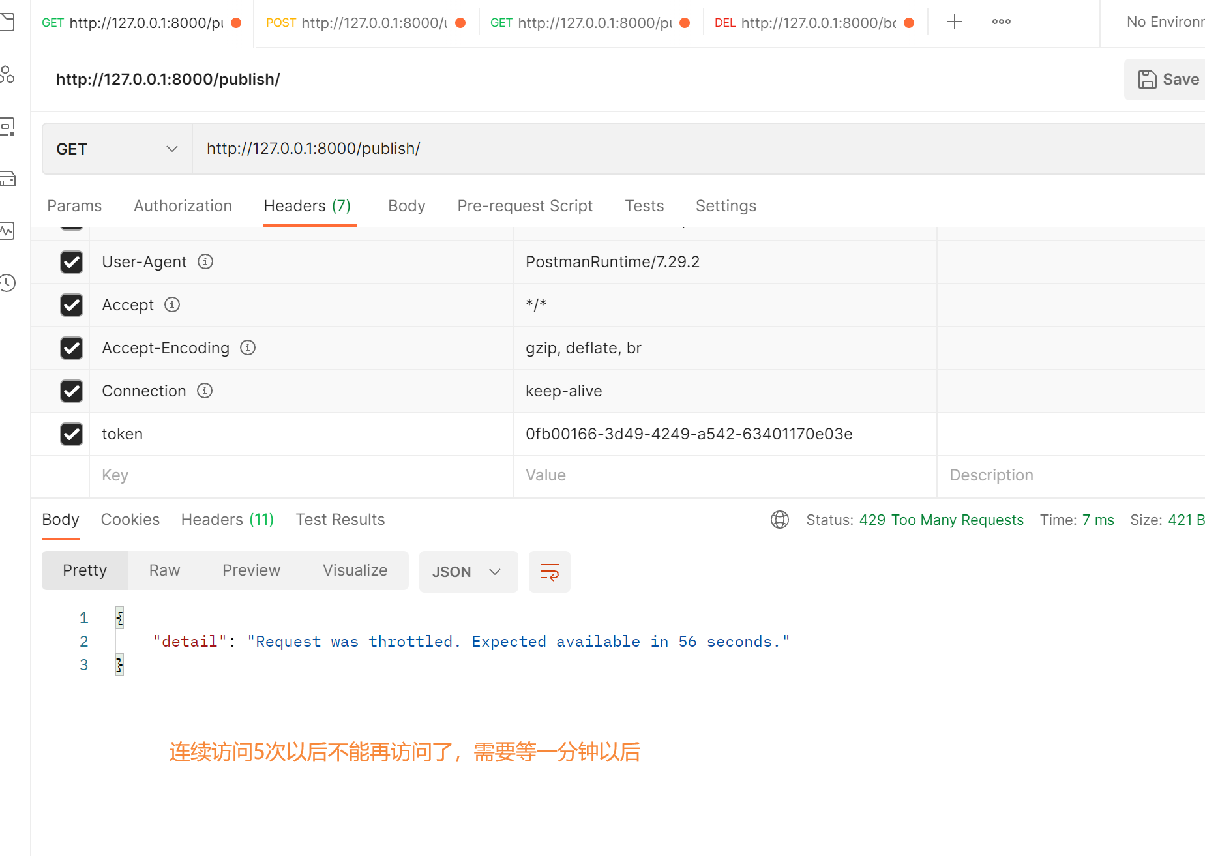Open the JSON format dropdown

[468, 572]
